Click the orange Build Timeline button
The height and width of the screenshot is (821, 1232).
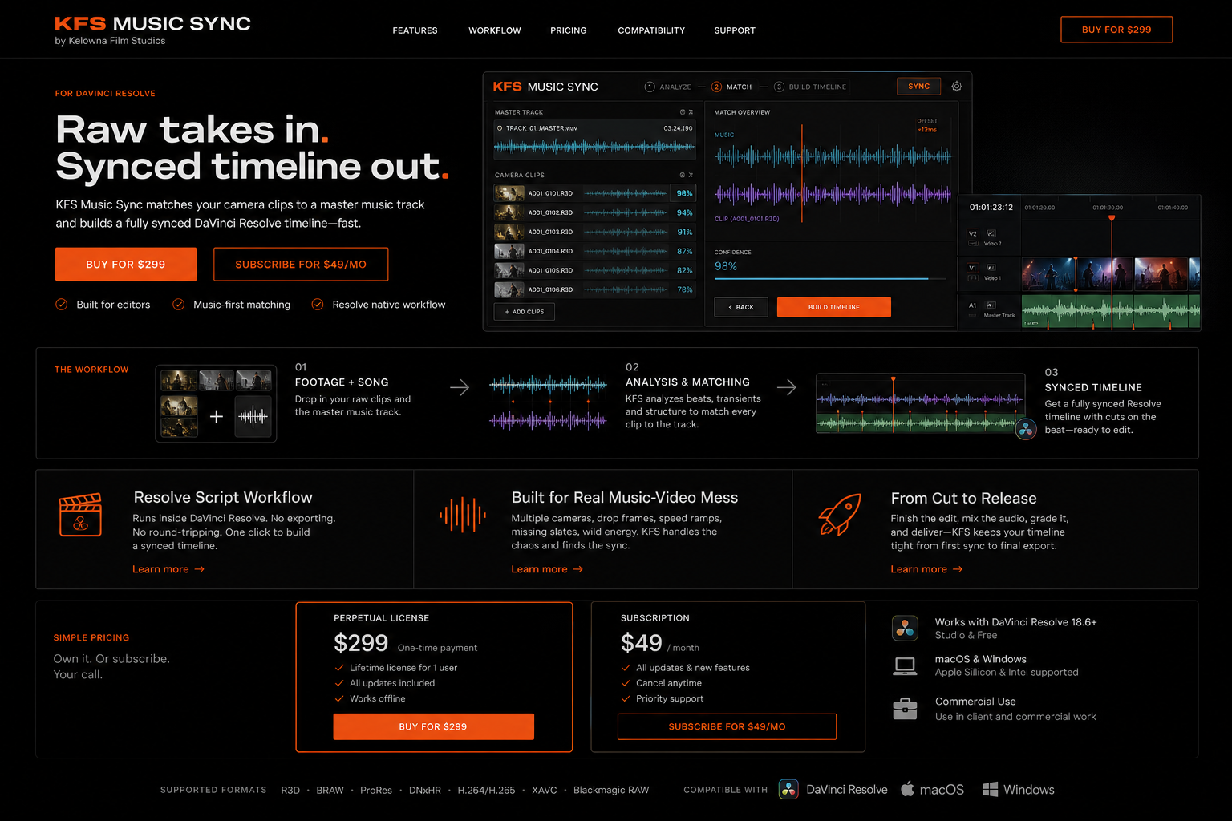[x=833, y=307]
